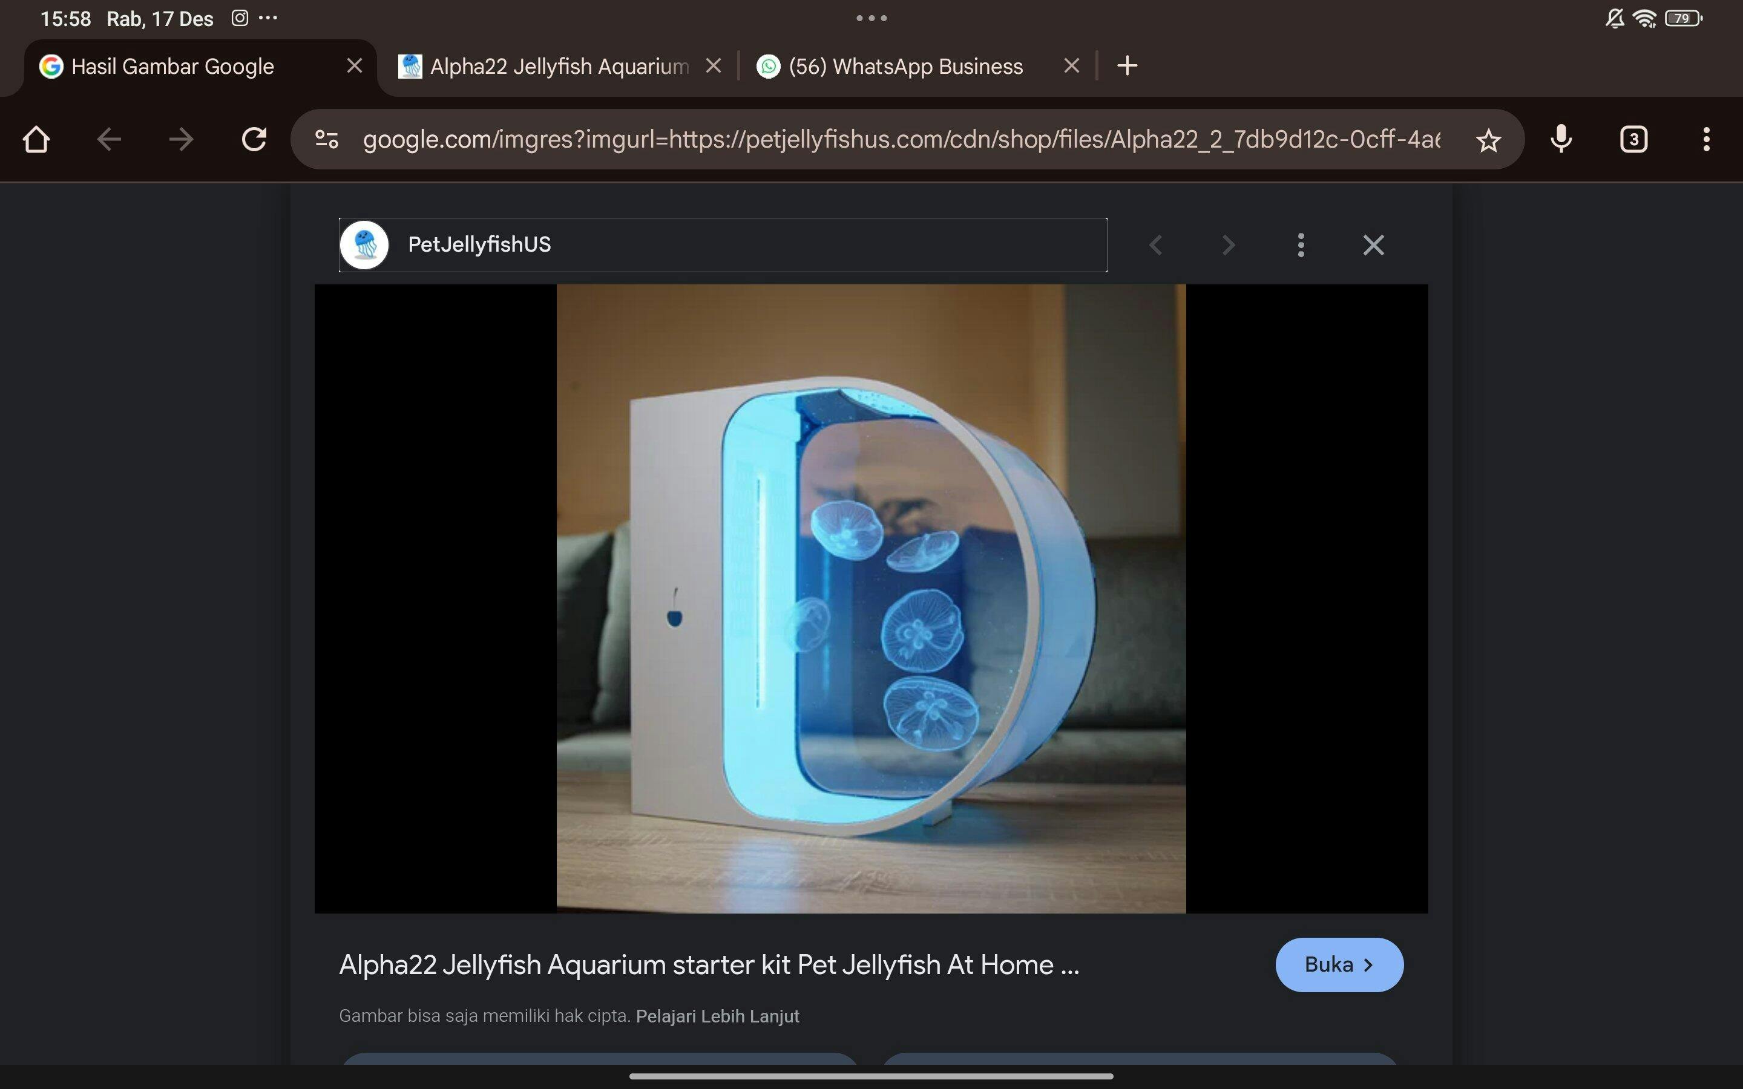Open Pelajari Lebih Lanjut link
Viewport: 1743px width, 1089px height.
[x=717, y=1016]
